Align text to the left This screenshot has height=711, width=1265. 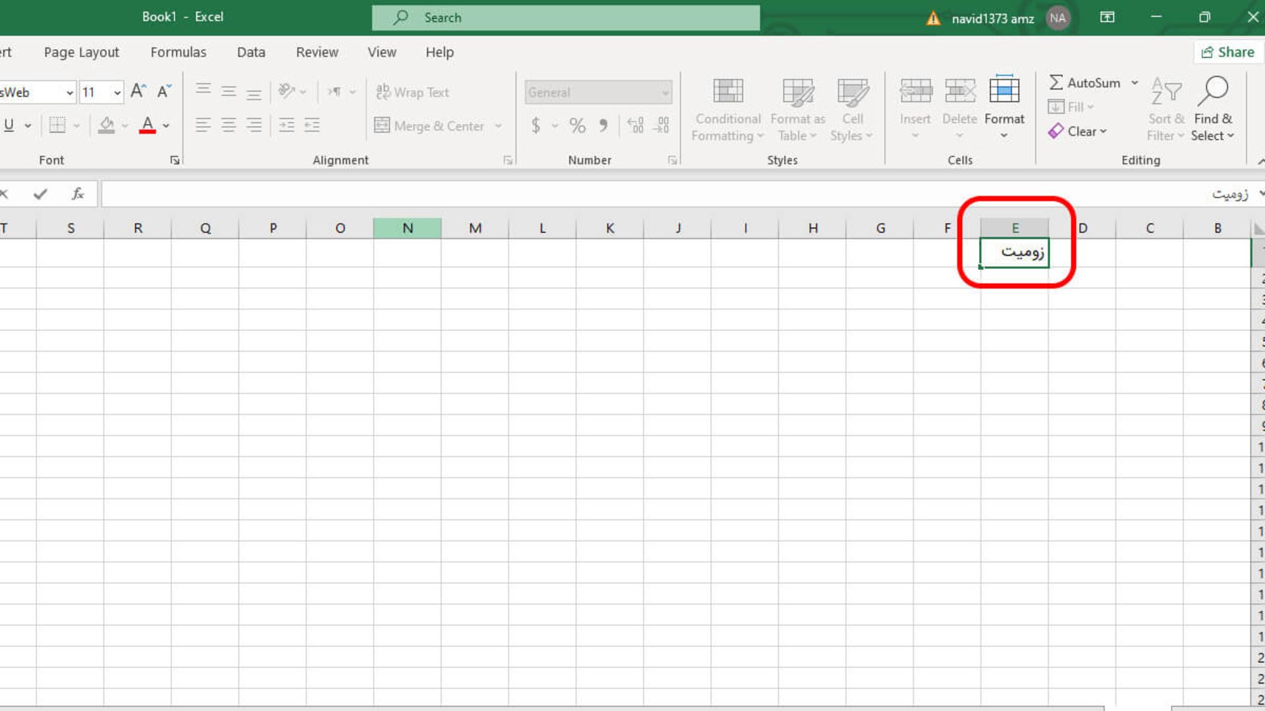tap(203, 125)
